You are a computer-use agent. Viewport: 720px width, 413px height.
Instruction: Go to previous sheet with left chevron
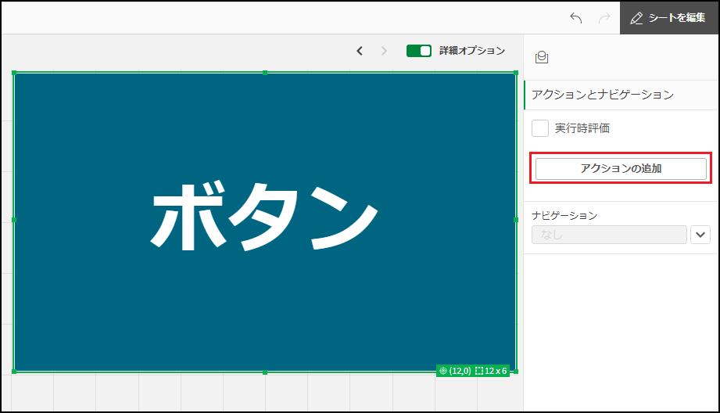click(360, 51)
